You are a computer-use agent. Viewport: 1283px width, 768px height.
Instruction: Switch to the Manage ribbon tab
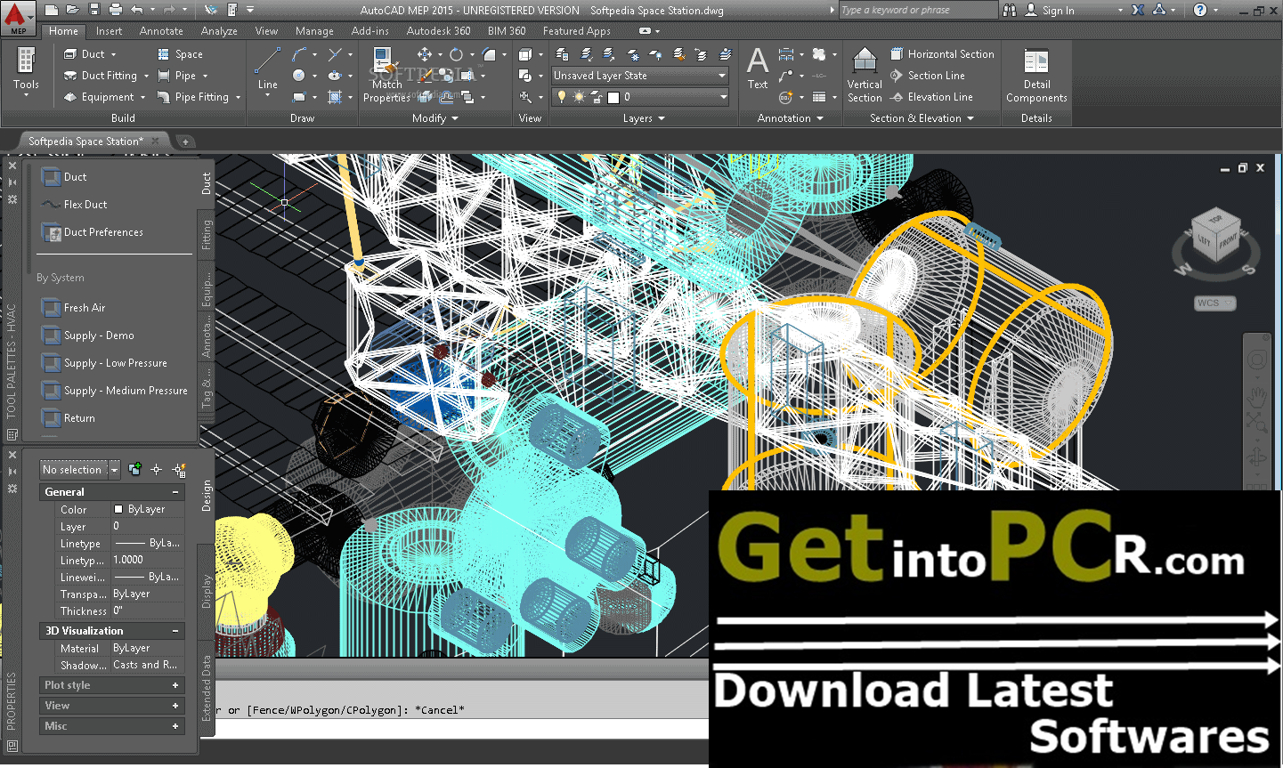(x=314, y=31)
